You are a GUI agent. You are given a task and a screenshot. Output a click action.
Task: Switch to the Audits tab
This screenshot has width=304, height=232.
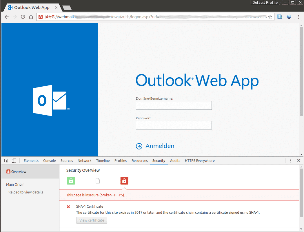(175, 161)
